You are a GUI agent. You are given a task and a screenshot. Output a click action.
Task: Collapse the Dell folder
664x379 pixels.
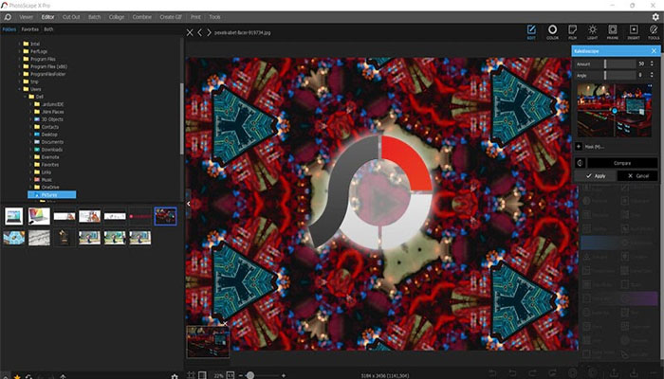(x=25, y=97)
